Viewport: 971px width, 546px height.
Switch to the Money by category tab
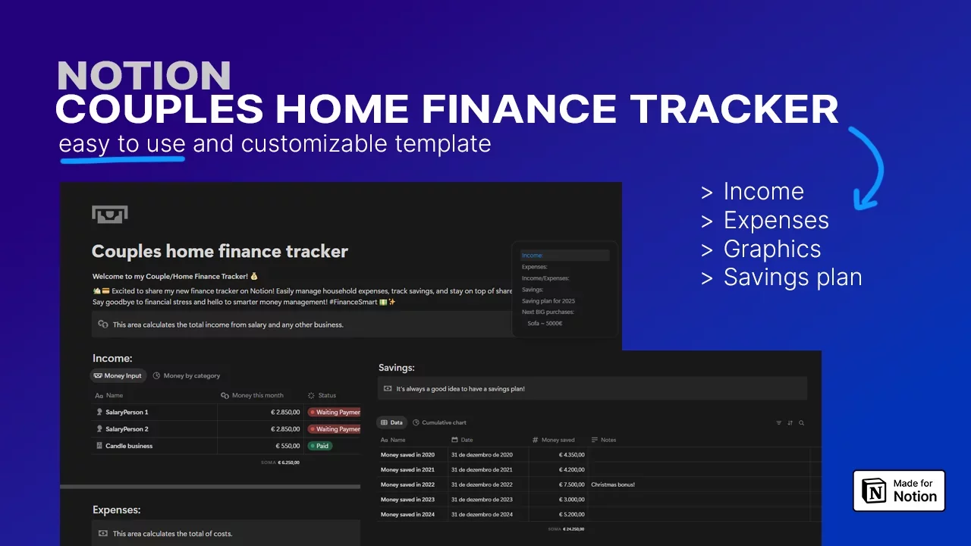(x=187, y=375)
